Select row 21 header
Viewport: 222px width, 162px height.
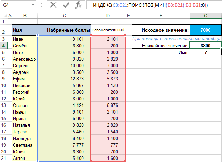(3, 158)
